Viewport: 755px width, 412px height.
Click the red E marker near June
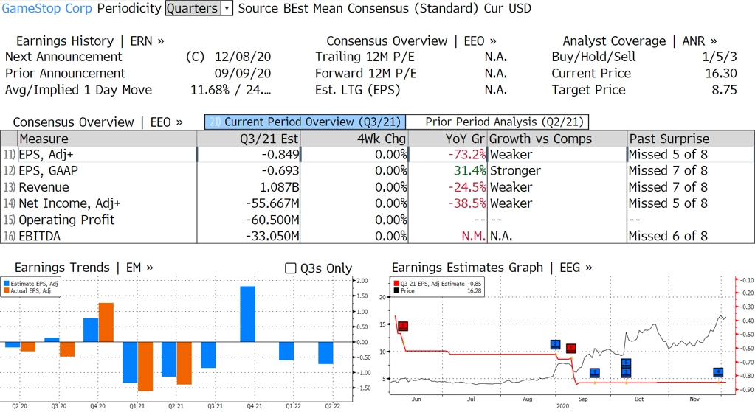(x=403, y=326)
